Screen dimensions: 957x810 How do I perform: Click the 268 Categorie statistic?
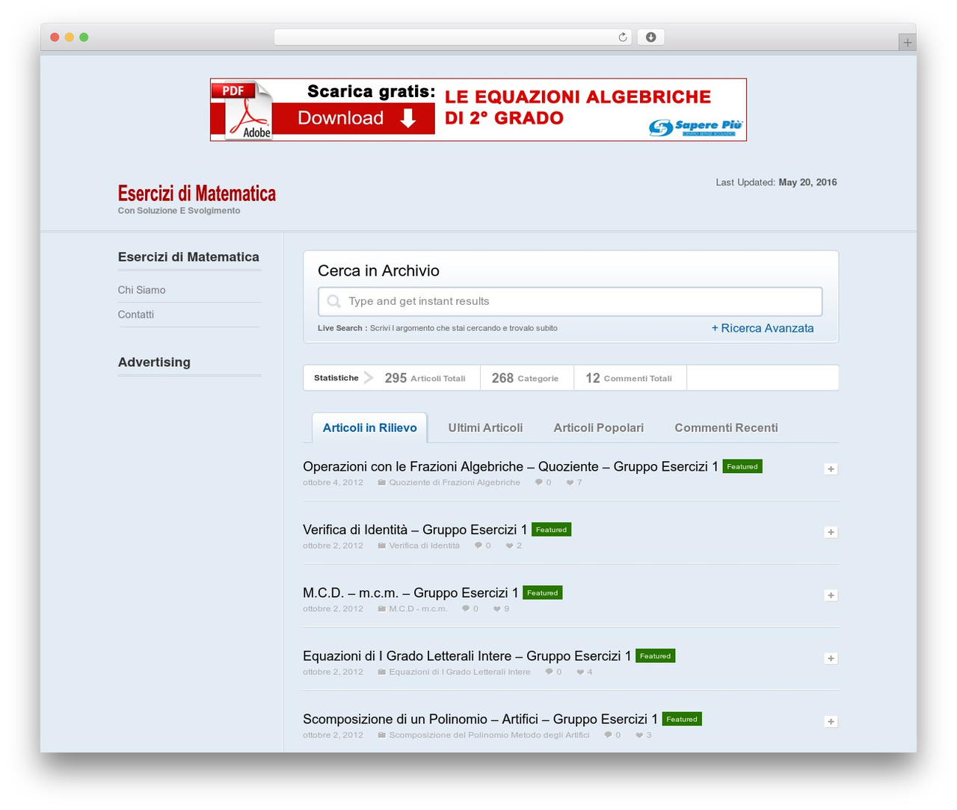pyautogui.click(x=525, y=378)
